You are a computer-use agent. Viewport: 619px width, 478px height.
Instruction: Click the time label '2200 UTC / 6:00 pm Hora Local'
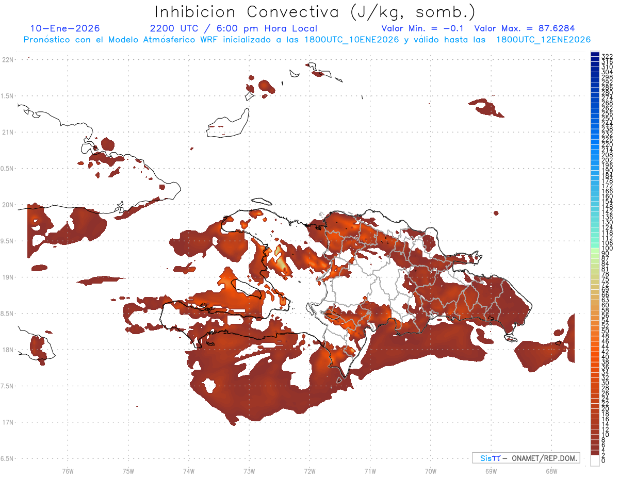click(x=234, y=28)
